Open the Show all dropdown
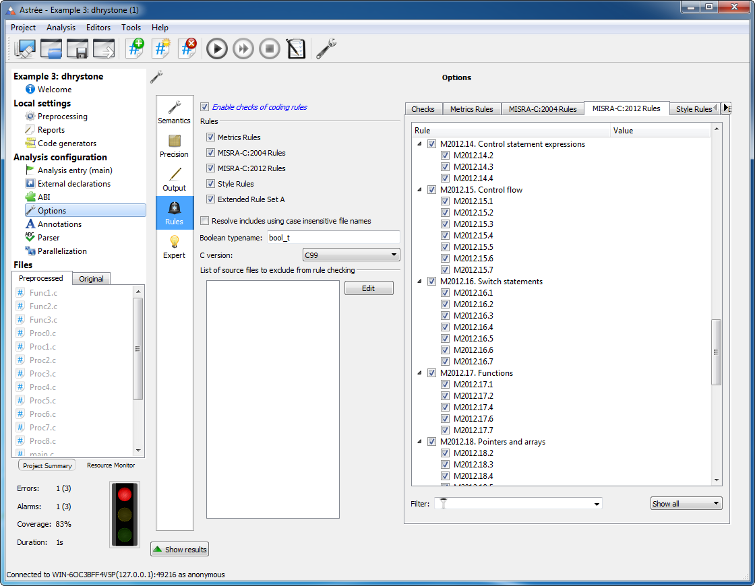The height and width of the screenshot is (586, 755). (686, 504)
